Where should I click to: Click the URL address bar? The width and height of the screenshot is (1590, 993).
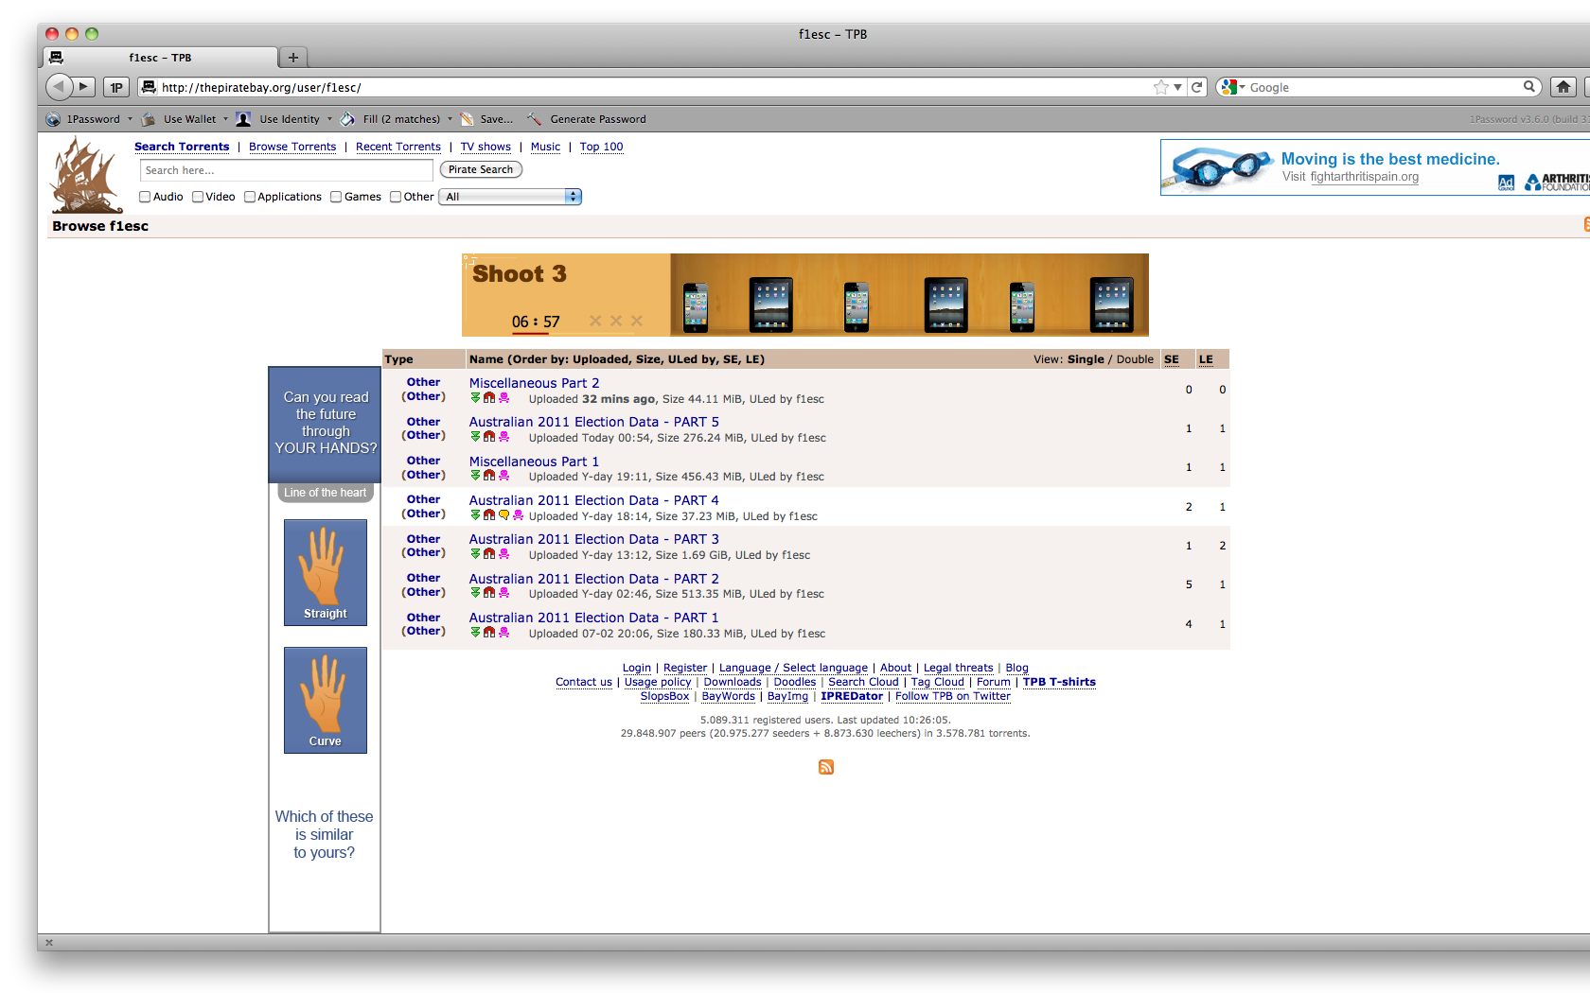(653, 87)
